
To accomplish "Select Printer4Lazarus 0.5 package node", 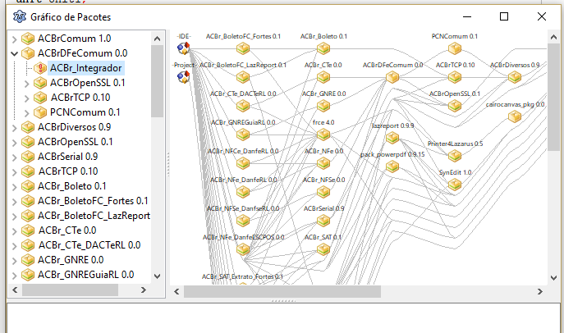I will tap(455, 156).
